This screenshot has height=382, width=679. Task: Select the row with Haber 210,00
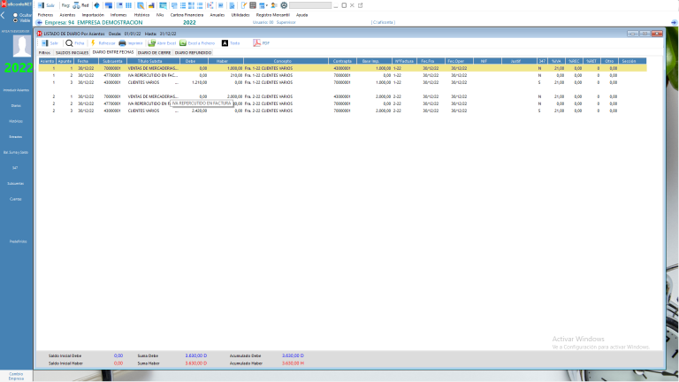click(x=342, y=75)
